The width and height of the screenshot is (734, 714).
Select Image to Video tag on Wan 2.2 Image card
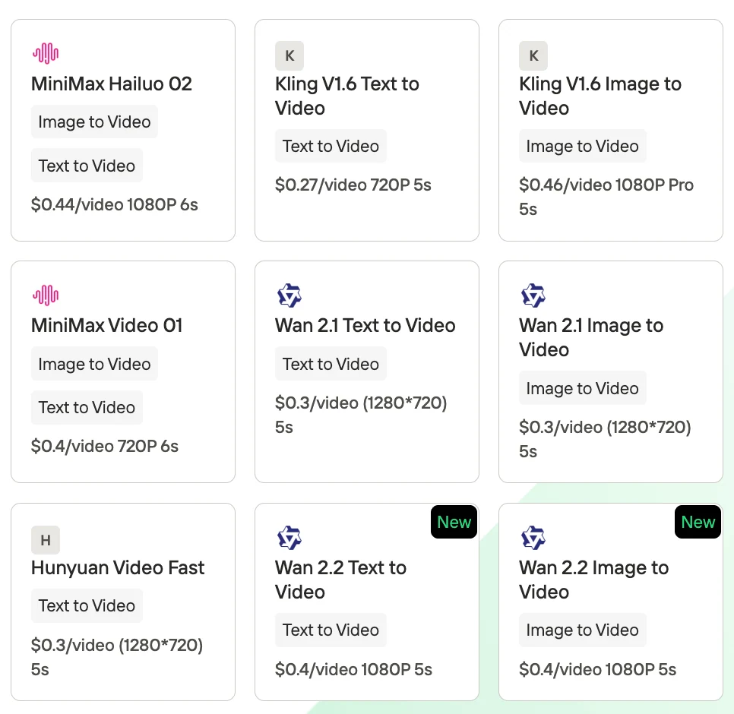582,630
